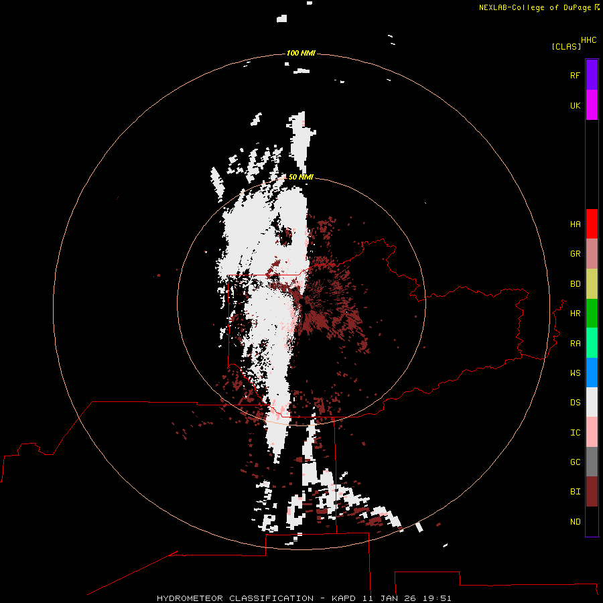603x603 pixels.
Task: Click the GC legend label
Action: pyautogui.click(x=575, y=462)
